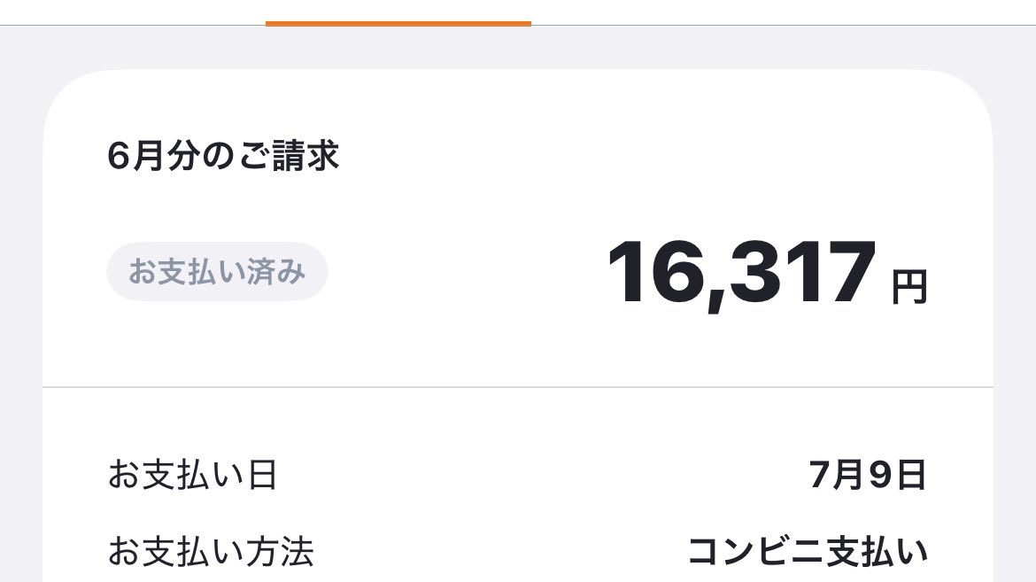The height and width of the screenshot is (582, 1036).
Task: Switch to the tab left of the orange underline
Action: click(133, 12)
